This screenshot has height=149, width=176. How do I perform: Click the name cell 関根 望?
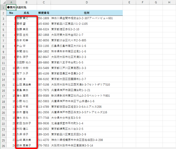(26, 24)
